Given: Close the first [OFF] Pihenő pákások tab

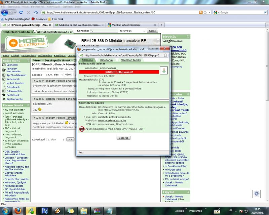Looking at the screenshot, I should 50,25.
